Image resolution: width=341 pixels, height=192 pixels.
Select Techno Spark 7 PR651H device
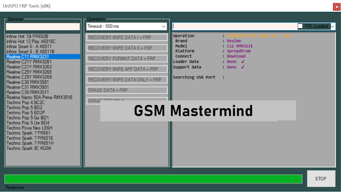[x=43, y=143]
